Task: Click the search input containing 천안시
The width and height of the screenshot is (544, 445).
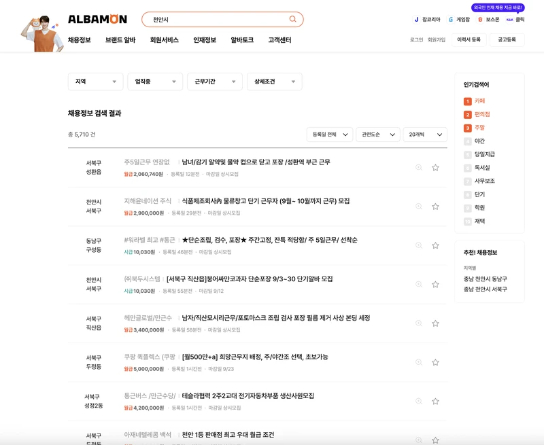Action: 204,18
